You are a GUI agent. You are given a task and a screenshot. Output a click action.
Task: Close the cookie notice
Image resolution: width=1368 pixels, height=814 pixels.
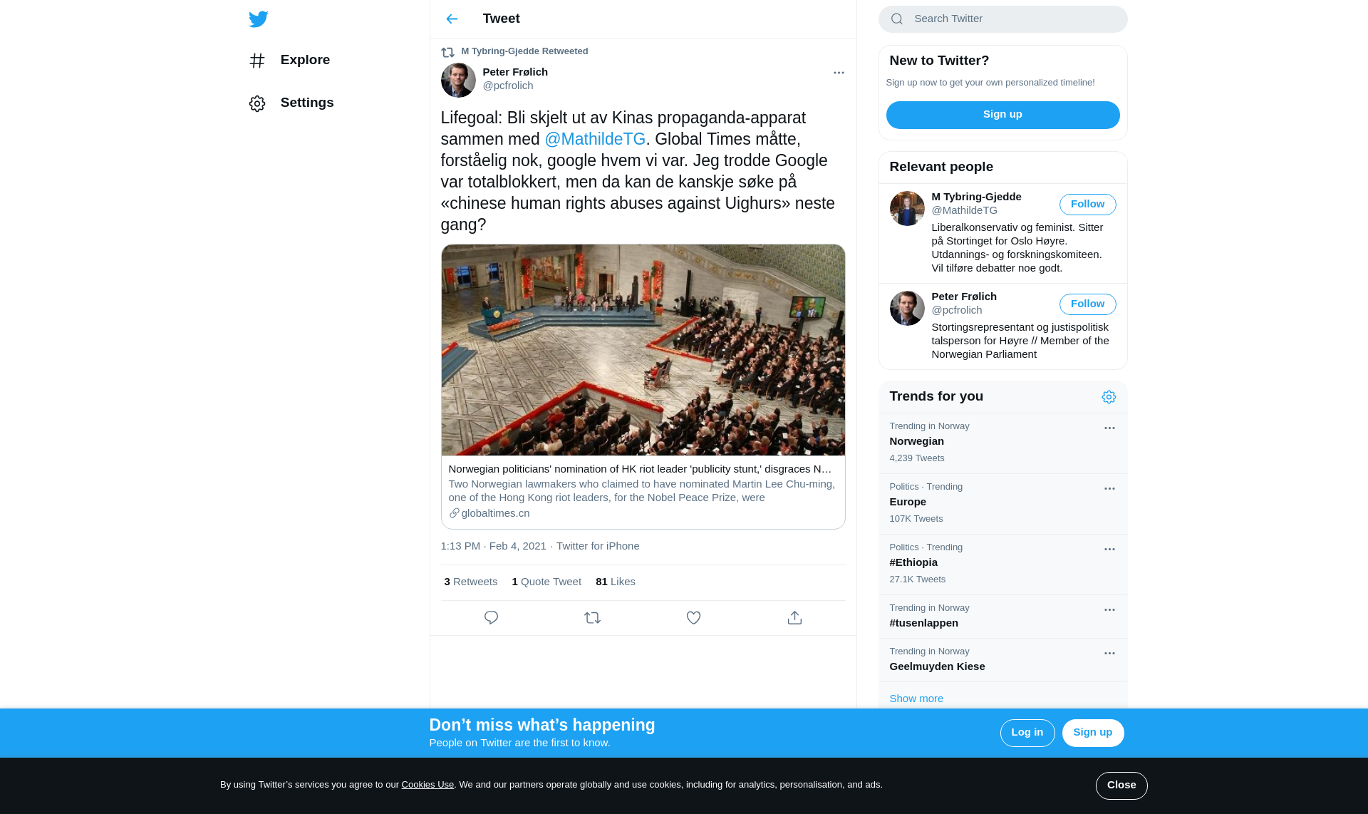click(1121, 785)
